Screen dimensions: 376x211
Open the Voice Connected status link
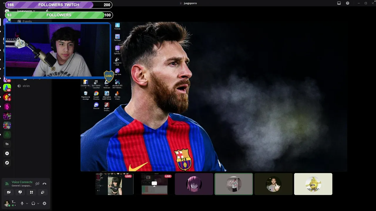(x=22, y=182)
